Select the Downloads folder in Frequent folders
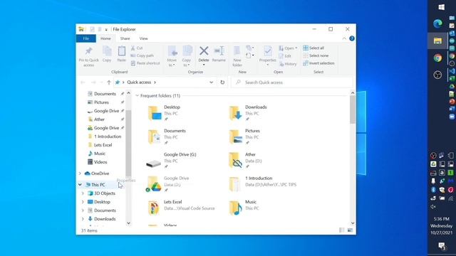Screen dimensions: 456x256 coord(247,112)
